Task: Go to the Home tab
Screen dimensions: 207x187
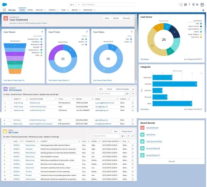Action: click(22, 10)
